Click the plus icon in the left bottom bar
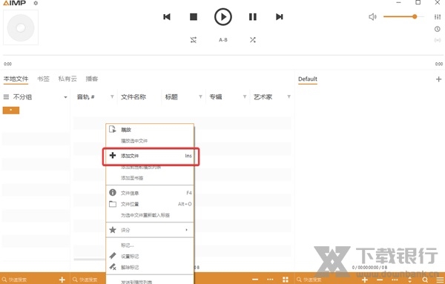The image size is (445, 284). (62, 280)
